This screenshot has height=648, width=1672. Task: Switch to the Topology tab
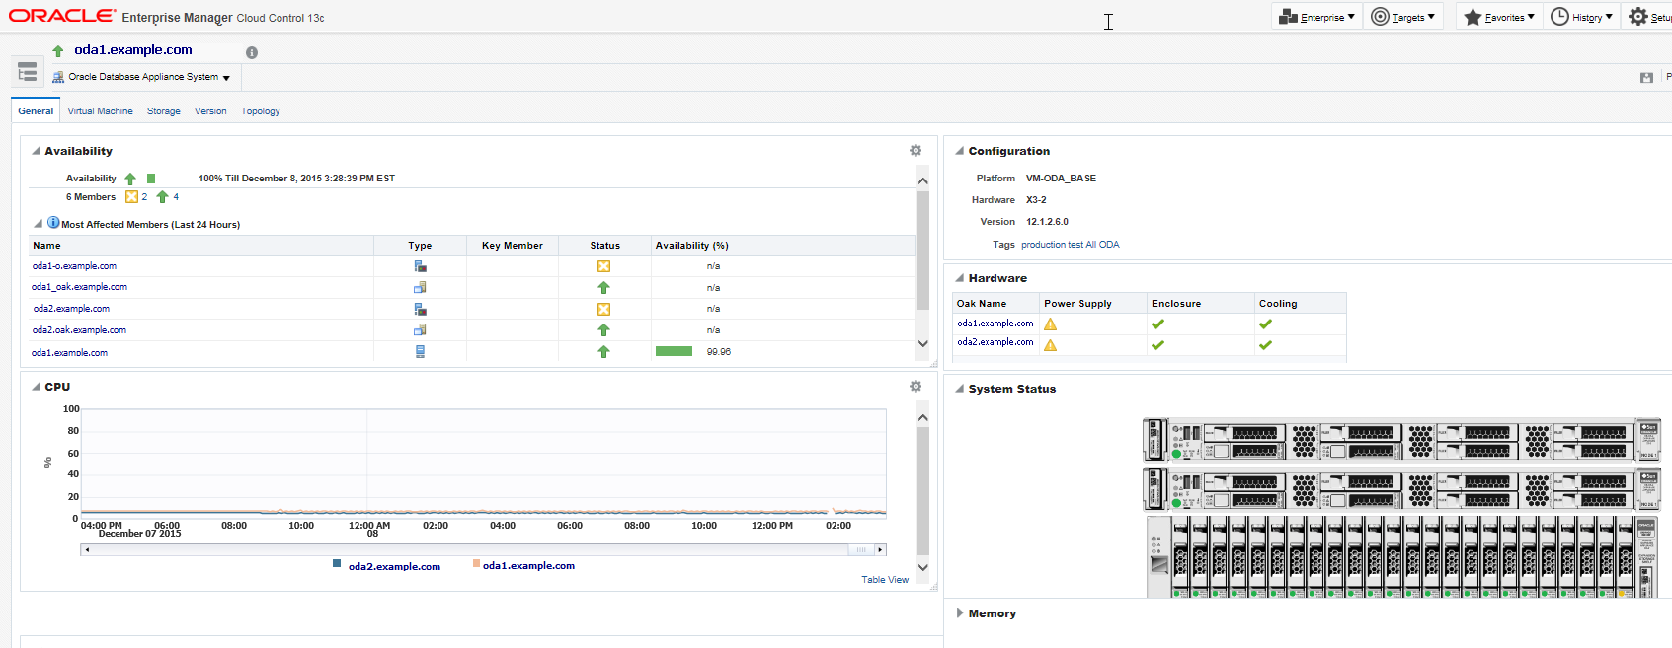[x=261, y=111]
